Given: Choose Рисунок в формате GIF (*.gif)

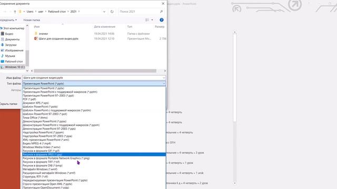Looking at the screenshot, I should 94,151.
